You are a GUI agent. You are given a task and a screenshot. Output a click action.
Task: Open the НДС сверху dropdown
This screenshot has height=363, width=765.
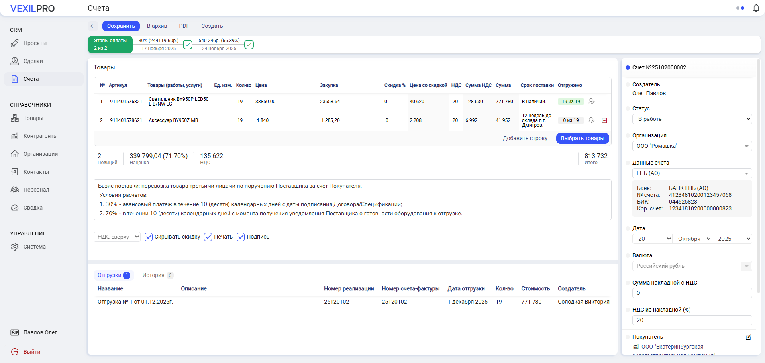117,237
